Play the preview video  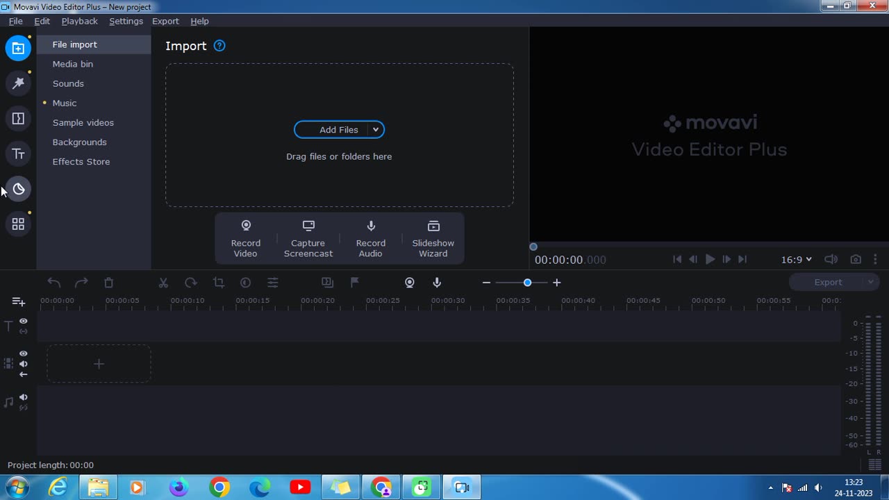(710, 259)
